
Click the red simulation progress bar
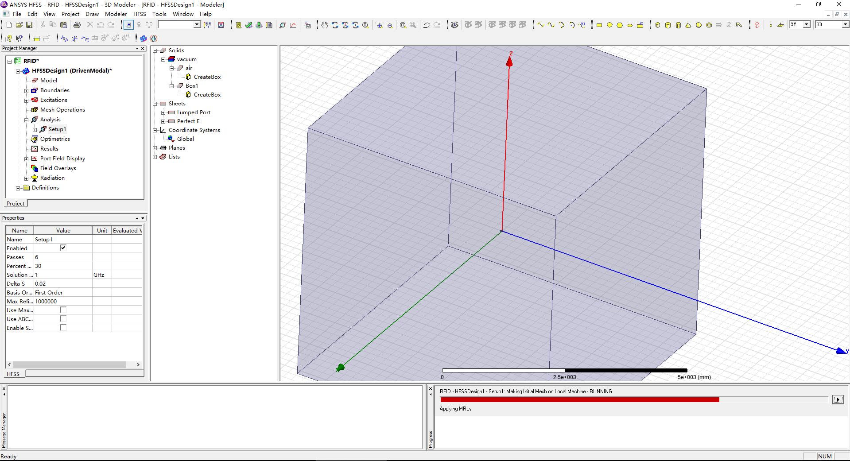coord(579,399)
